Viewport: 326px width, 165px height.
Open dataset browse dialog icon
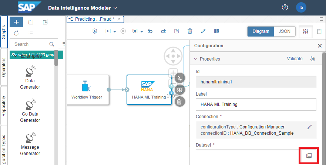coord(309,156)
